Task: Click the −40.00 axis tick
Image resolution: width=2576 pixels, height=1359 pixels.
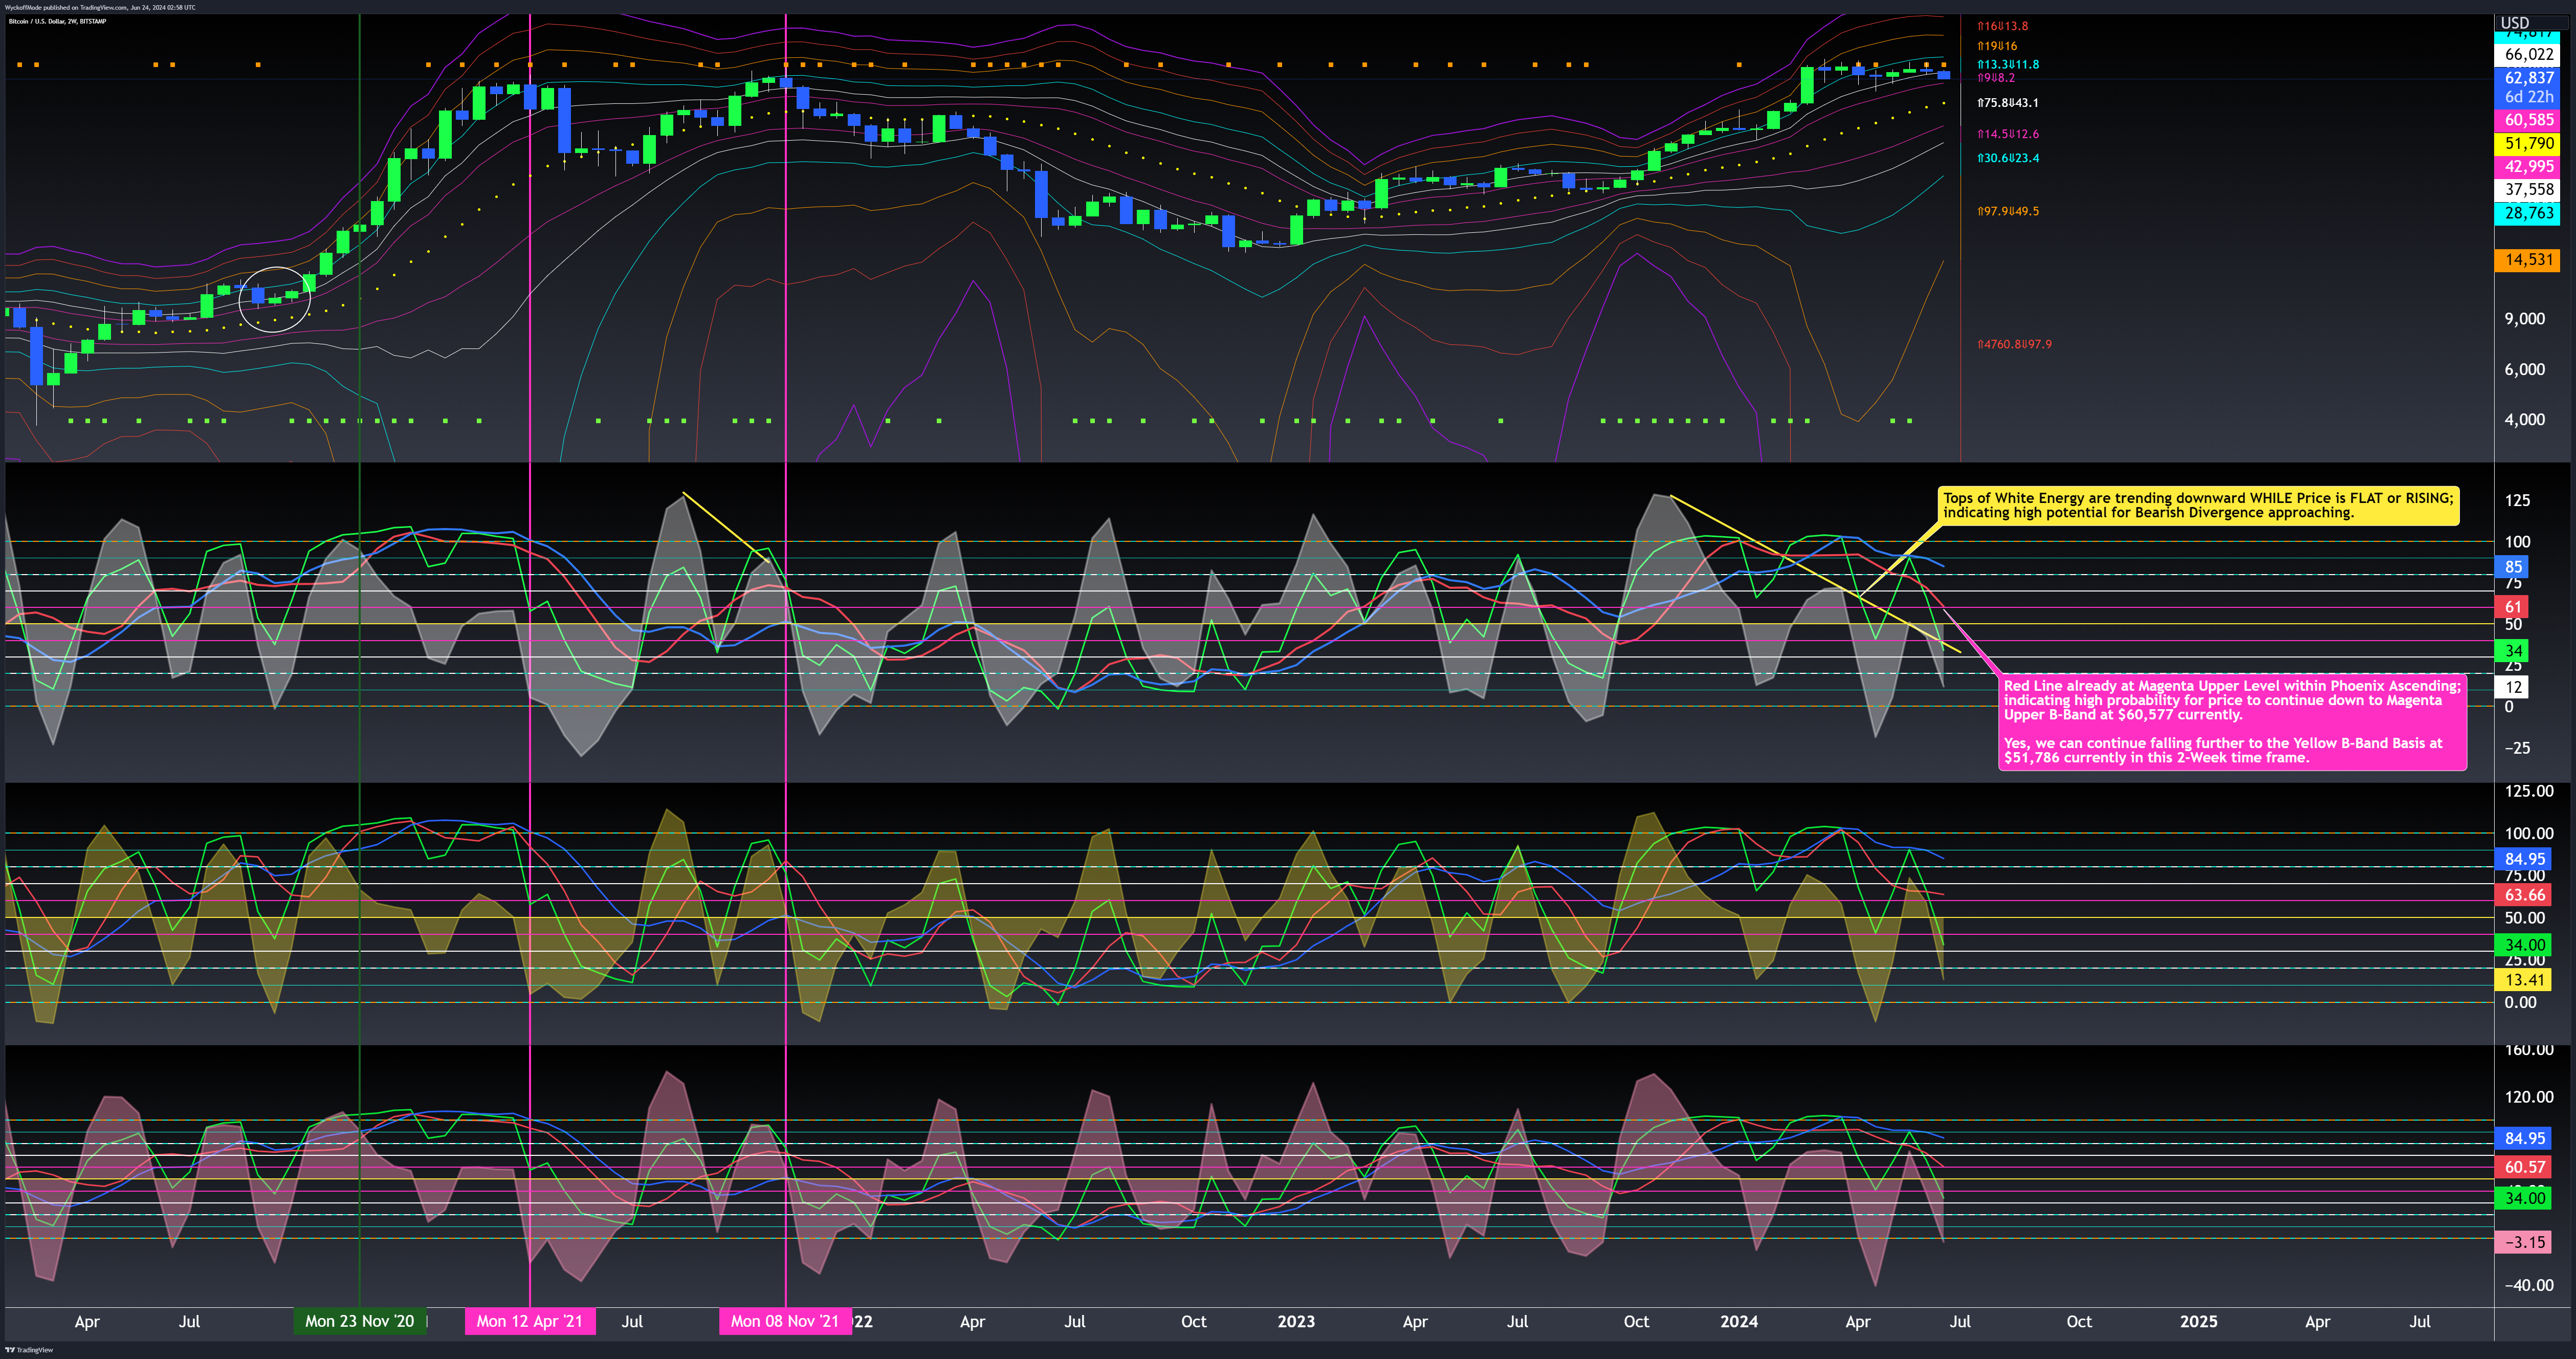Action: coord(2528,1285)
